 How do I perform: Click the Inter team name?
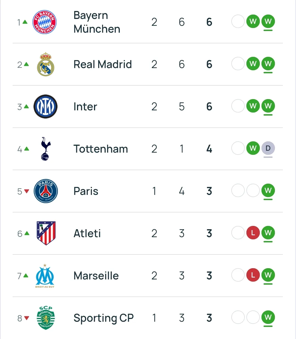85,107
